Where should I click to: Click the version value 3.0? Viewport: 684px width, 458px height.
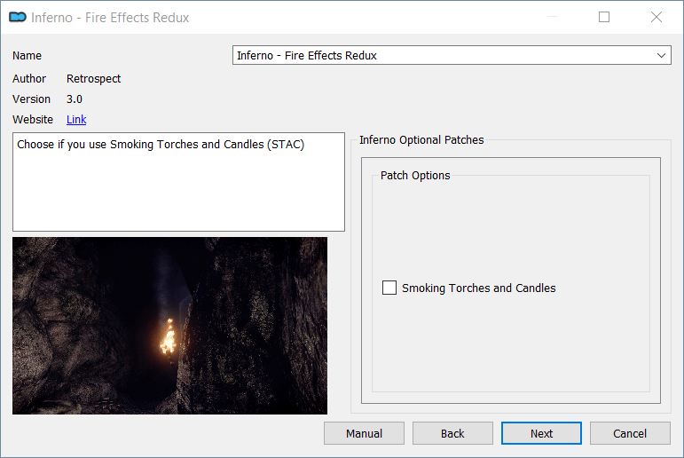[75, 99]
